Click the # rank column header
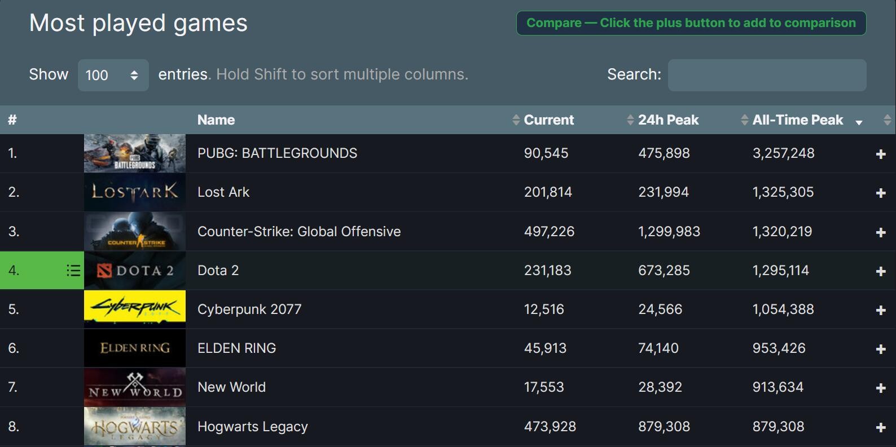 [12, 120]
